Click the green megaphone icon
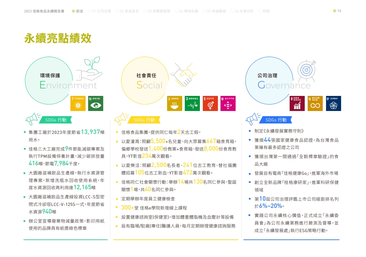 33,119
